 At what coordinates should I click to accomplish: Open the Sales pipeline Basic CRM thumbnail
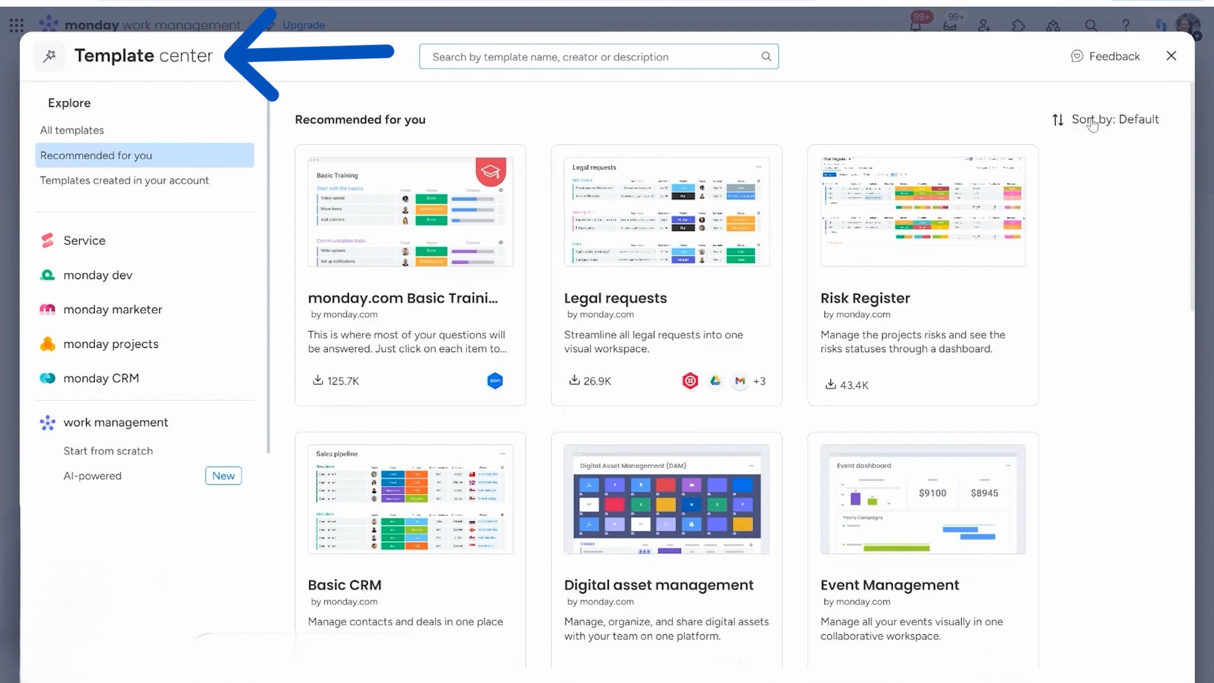tap(410, 500)
